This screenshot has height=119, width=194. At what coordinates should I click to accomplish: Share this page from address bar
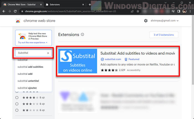point(132,11)
